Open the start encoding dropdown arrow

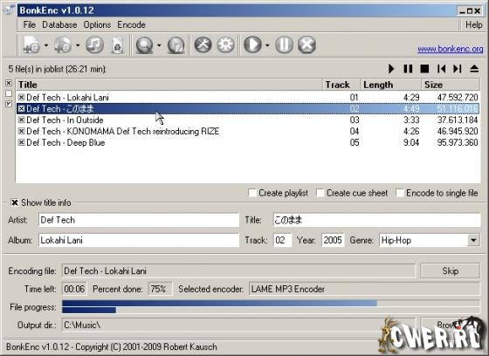tap(267, 45)
